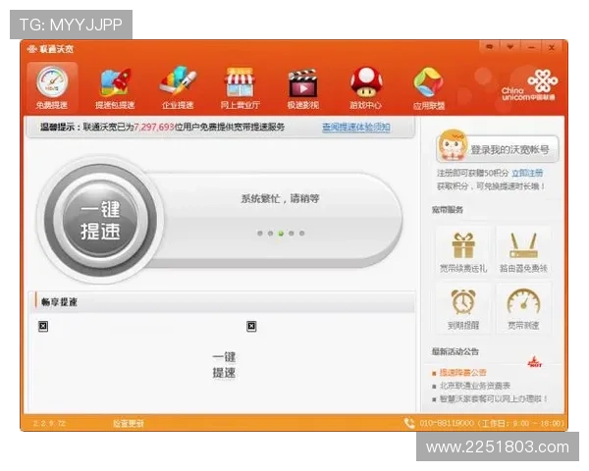Click the 立即注册 link
589x471 pixels.
point(527,173)
